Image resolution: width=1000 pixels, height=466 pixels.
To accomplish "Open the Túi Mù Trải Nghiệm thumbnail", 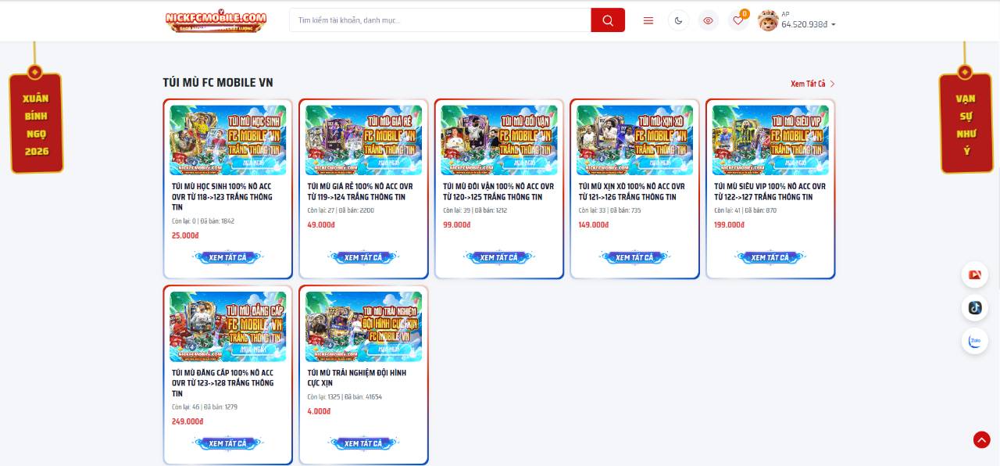I will [x=363, y=326].
